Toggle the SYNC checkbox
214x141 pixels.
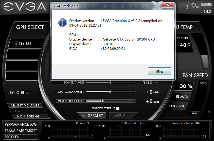[x=22, y=93]
